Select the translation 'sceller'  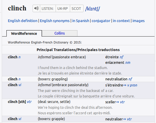point(111,102)
